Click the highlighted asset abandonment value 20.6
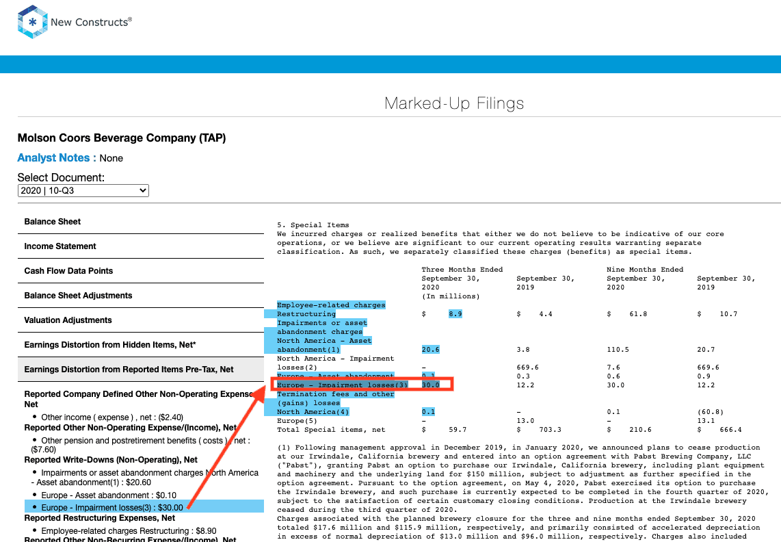Screen dimensions: 781x542 click(431, 350)
